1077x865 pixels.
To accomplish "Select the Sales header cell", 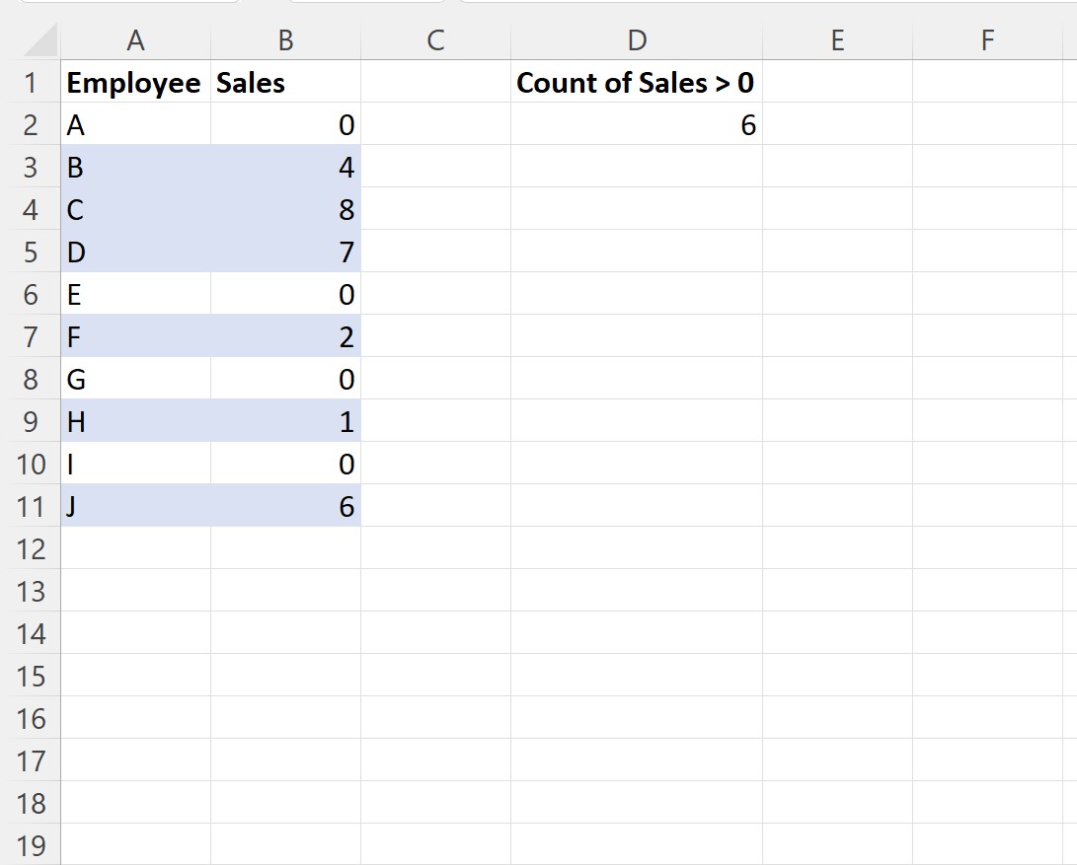I will (x=284, y=83).
